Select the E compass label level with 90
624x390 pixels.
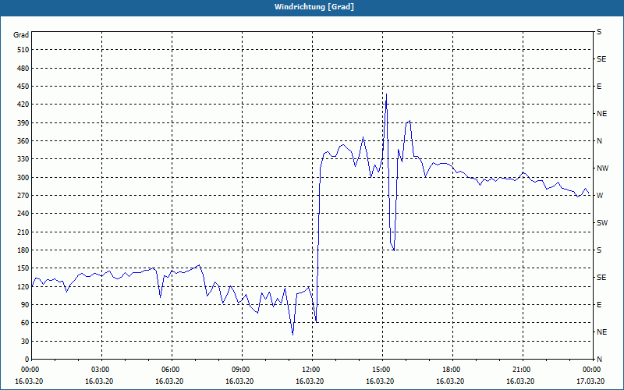pos(599,305)
